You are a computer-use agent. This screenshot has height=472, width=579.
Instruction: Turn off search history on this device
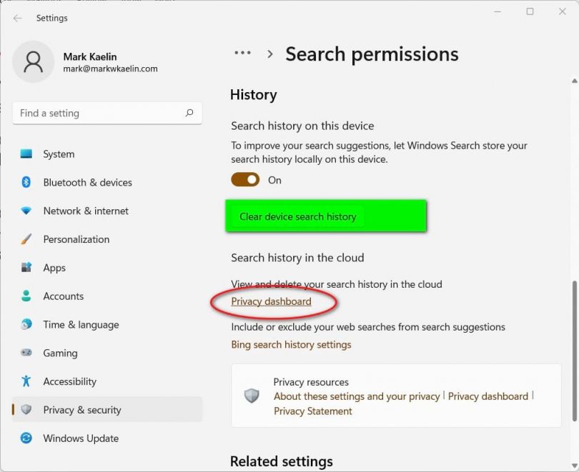[x=245, y=180]
